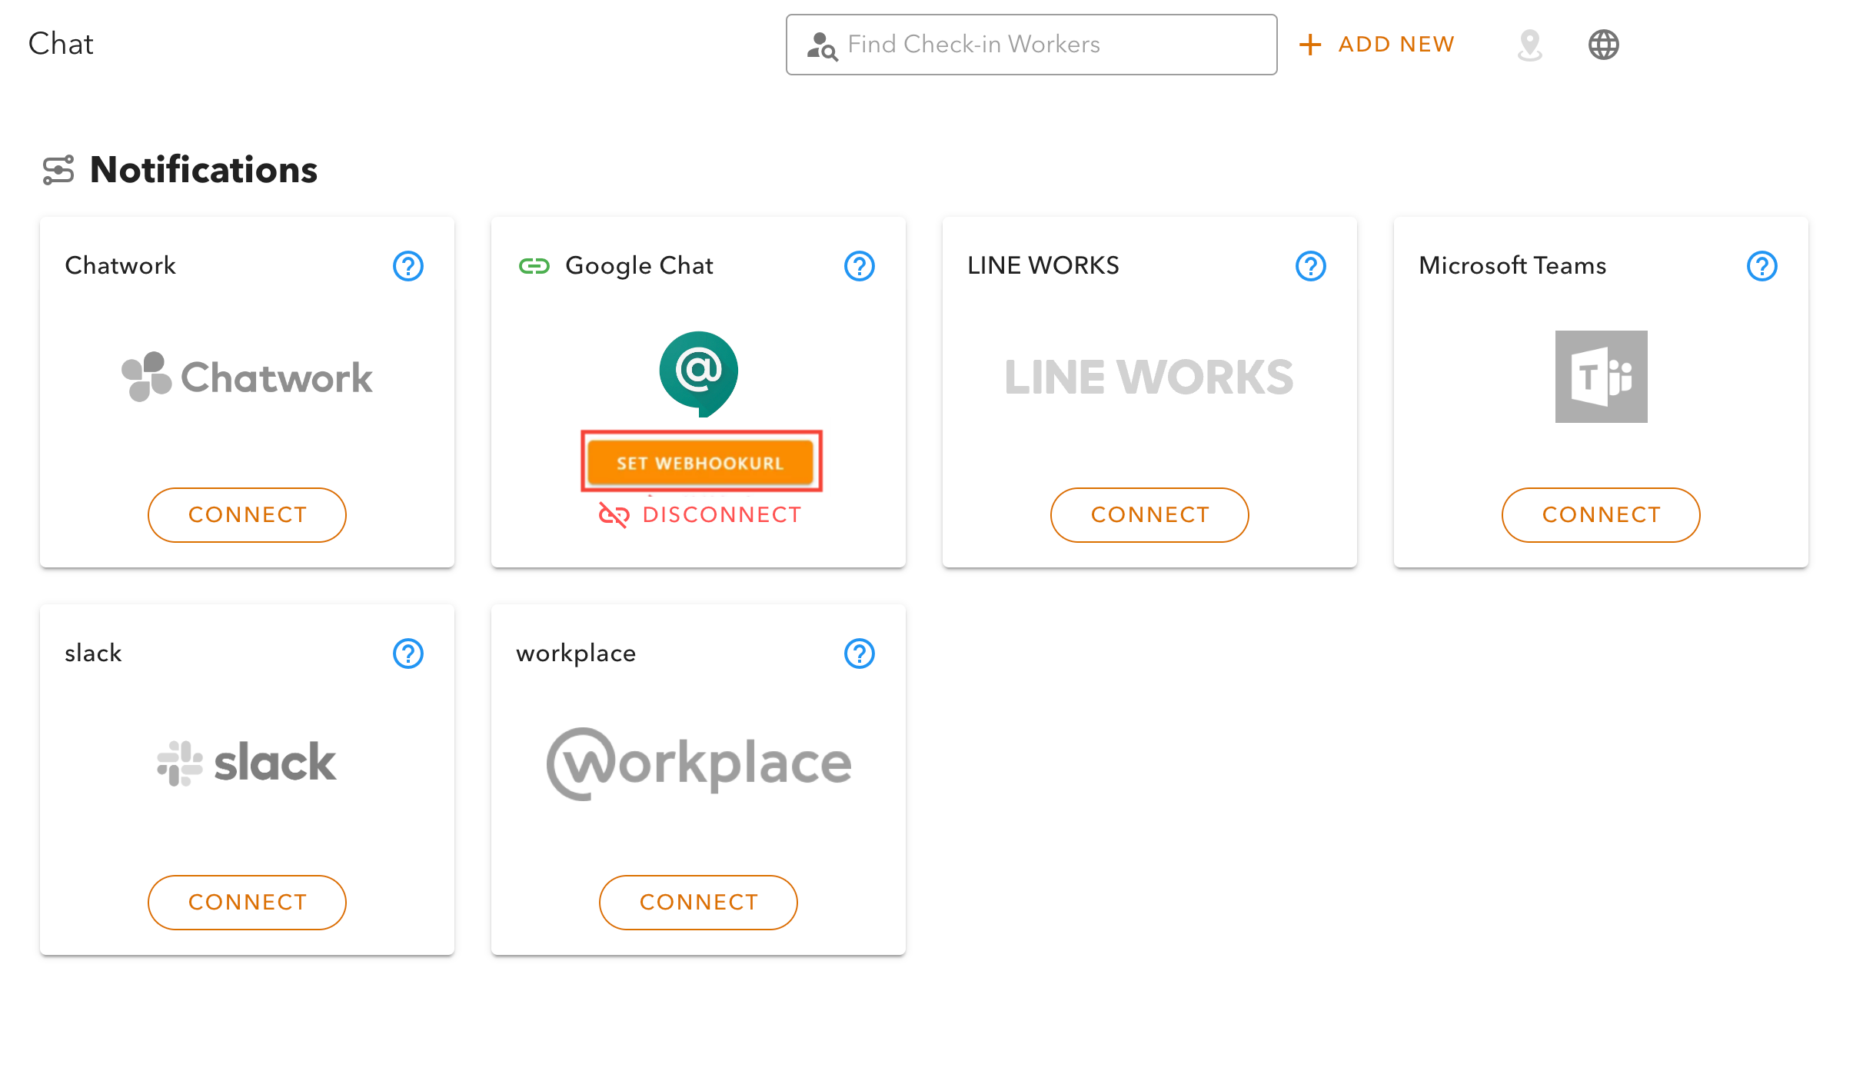Connect the slack integration
This screenshot has width=1853, height=1081.
(247, 902)
